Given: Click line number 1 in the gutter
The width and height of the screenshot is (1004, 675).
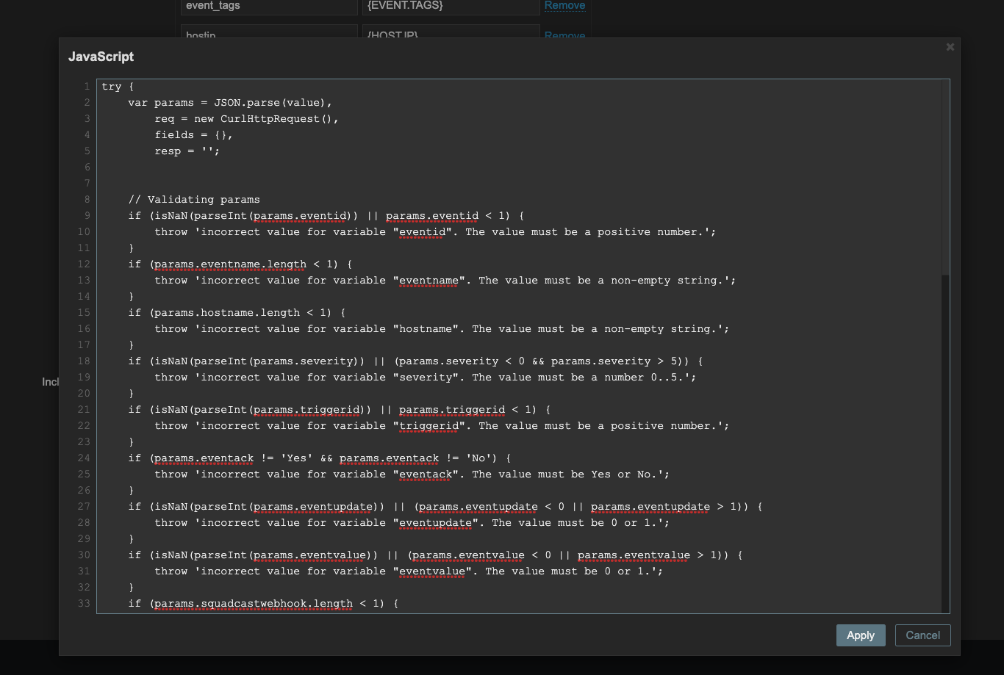Looking at the screenshot, I should (x=87, y=87).
